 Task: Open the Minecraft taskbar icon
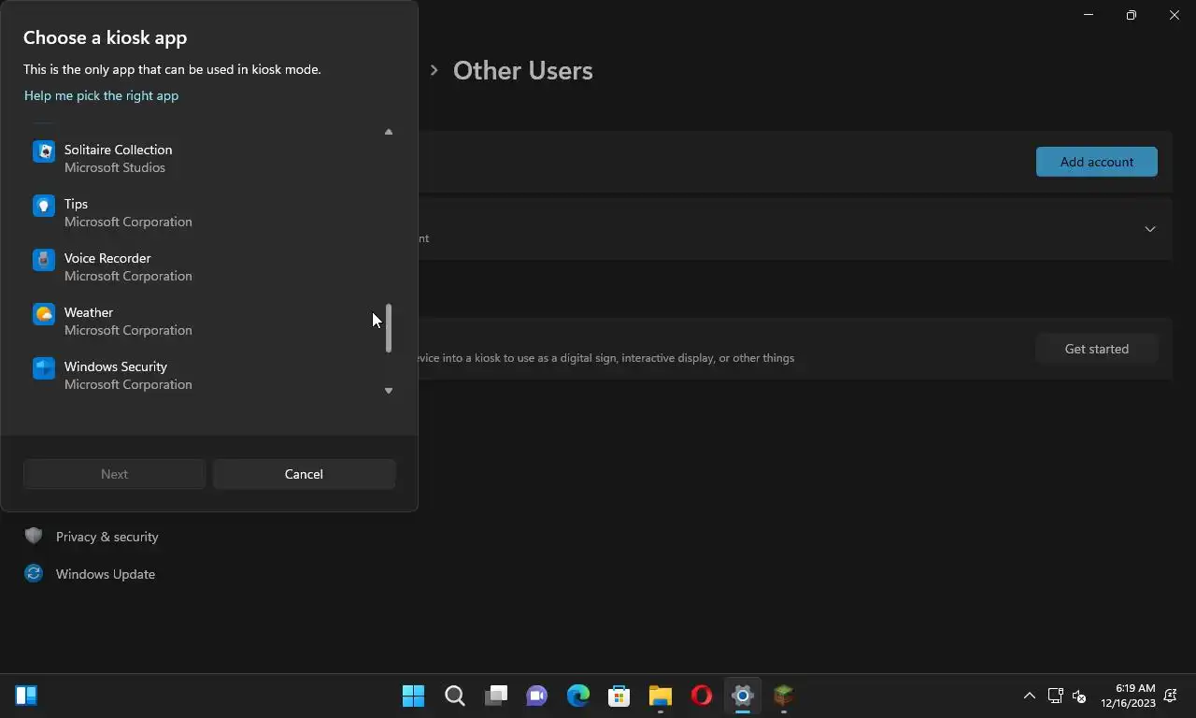tap(784, 696)
